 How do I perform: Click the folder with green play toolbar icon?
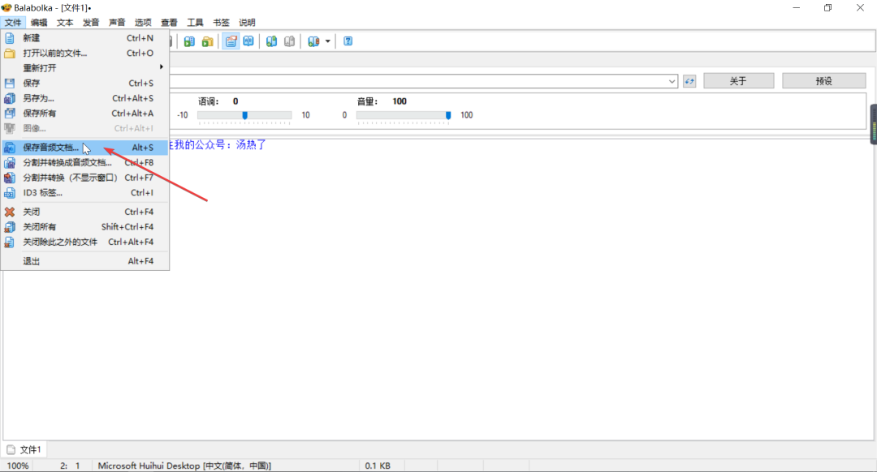208,41
